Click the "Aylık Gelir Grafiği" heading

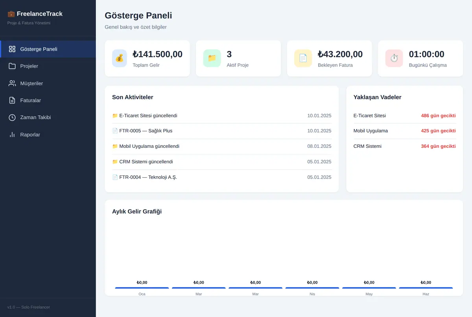[137, 212]
